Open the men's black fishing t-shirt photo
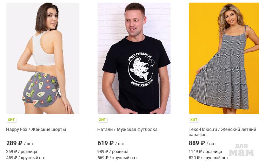259x161 pixels. (x=134, y=58)
